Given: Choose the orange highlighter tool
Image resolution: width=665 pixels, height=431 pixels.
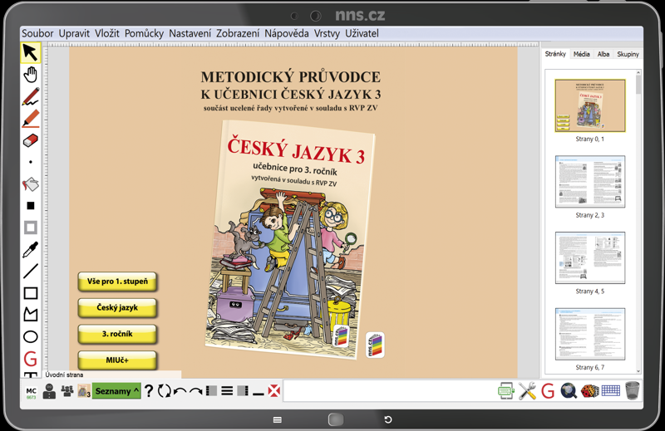Looking at the screenshot, I should pos(31,119).
